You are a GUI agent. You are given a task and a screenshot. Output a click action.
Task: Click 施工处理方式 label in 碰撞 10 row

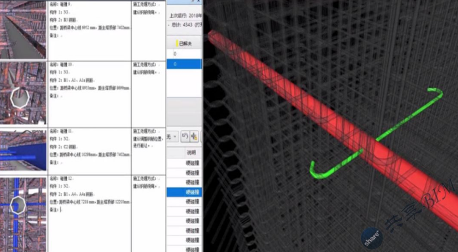click(x=145, y=64)
